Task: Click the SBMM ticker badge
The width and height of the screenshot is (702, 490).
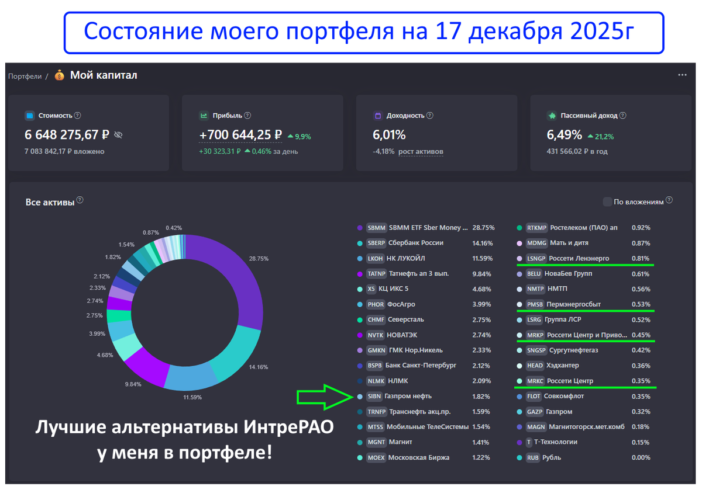Action: click(377, 228)
